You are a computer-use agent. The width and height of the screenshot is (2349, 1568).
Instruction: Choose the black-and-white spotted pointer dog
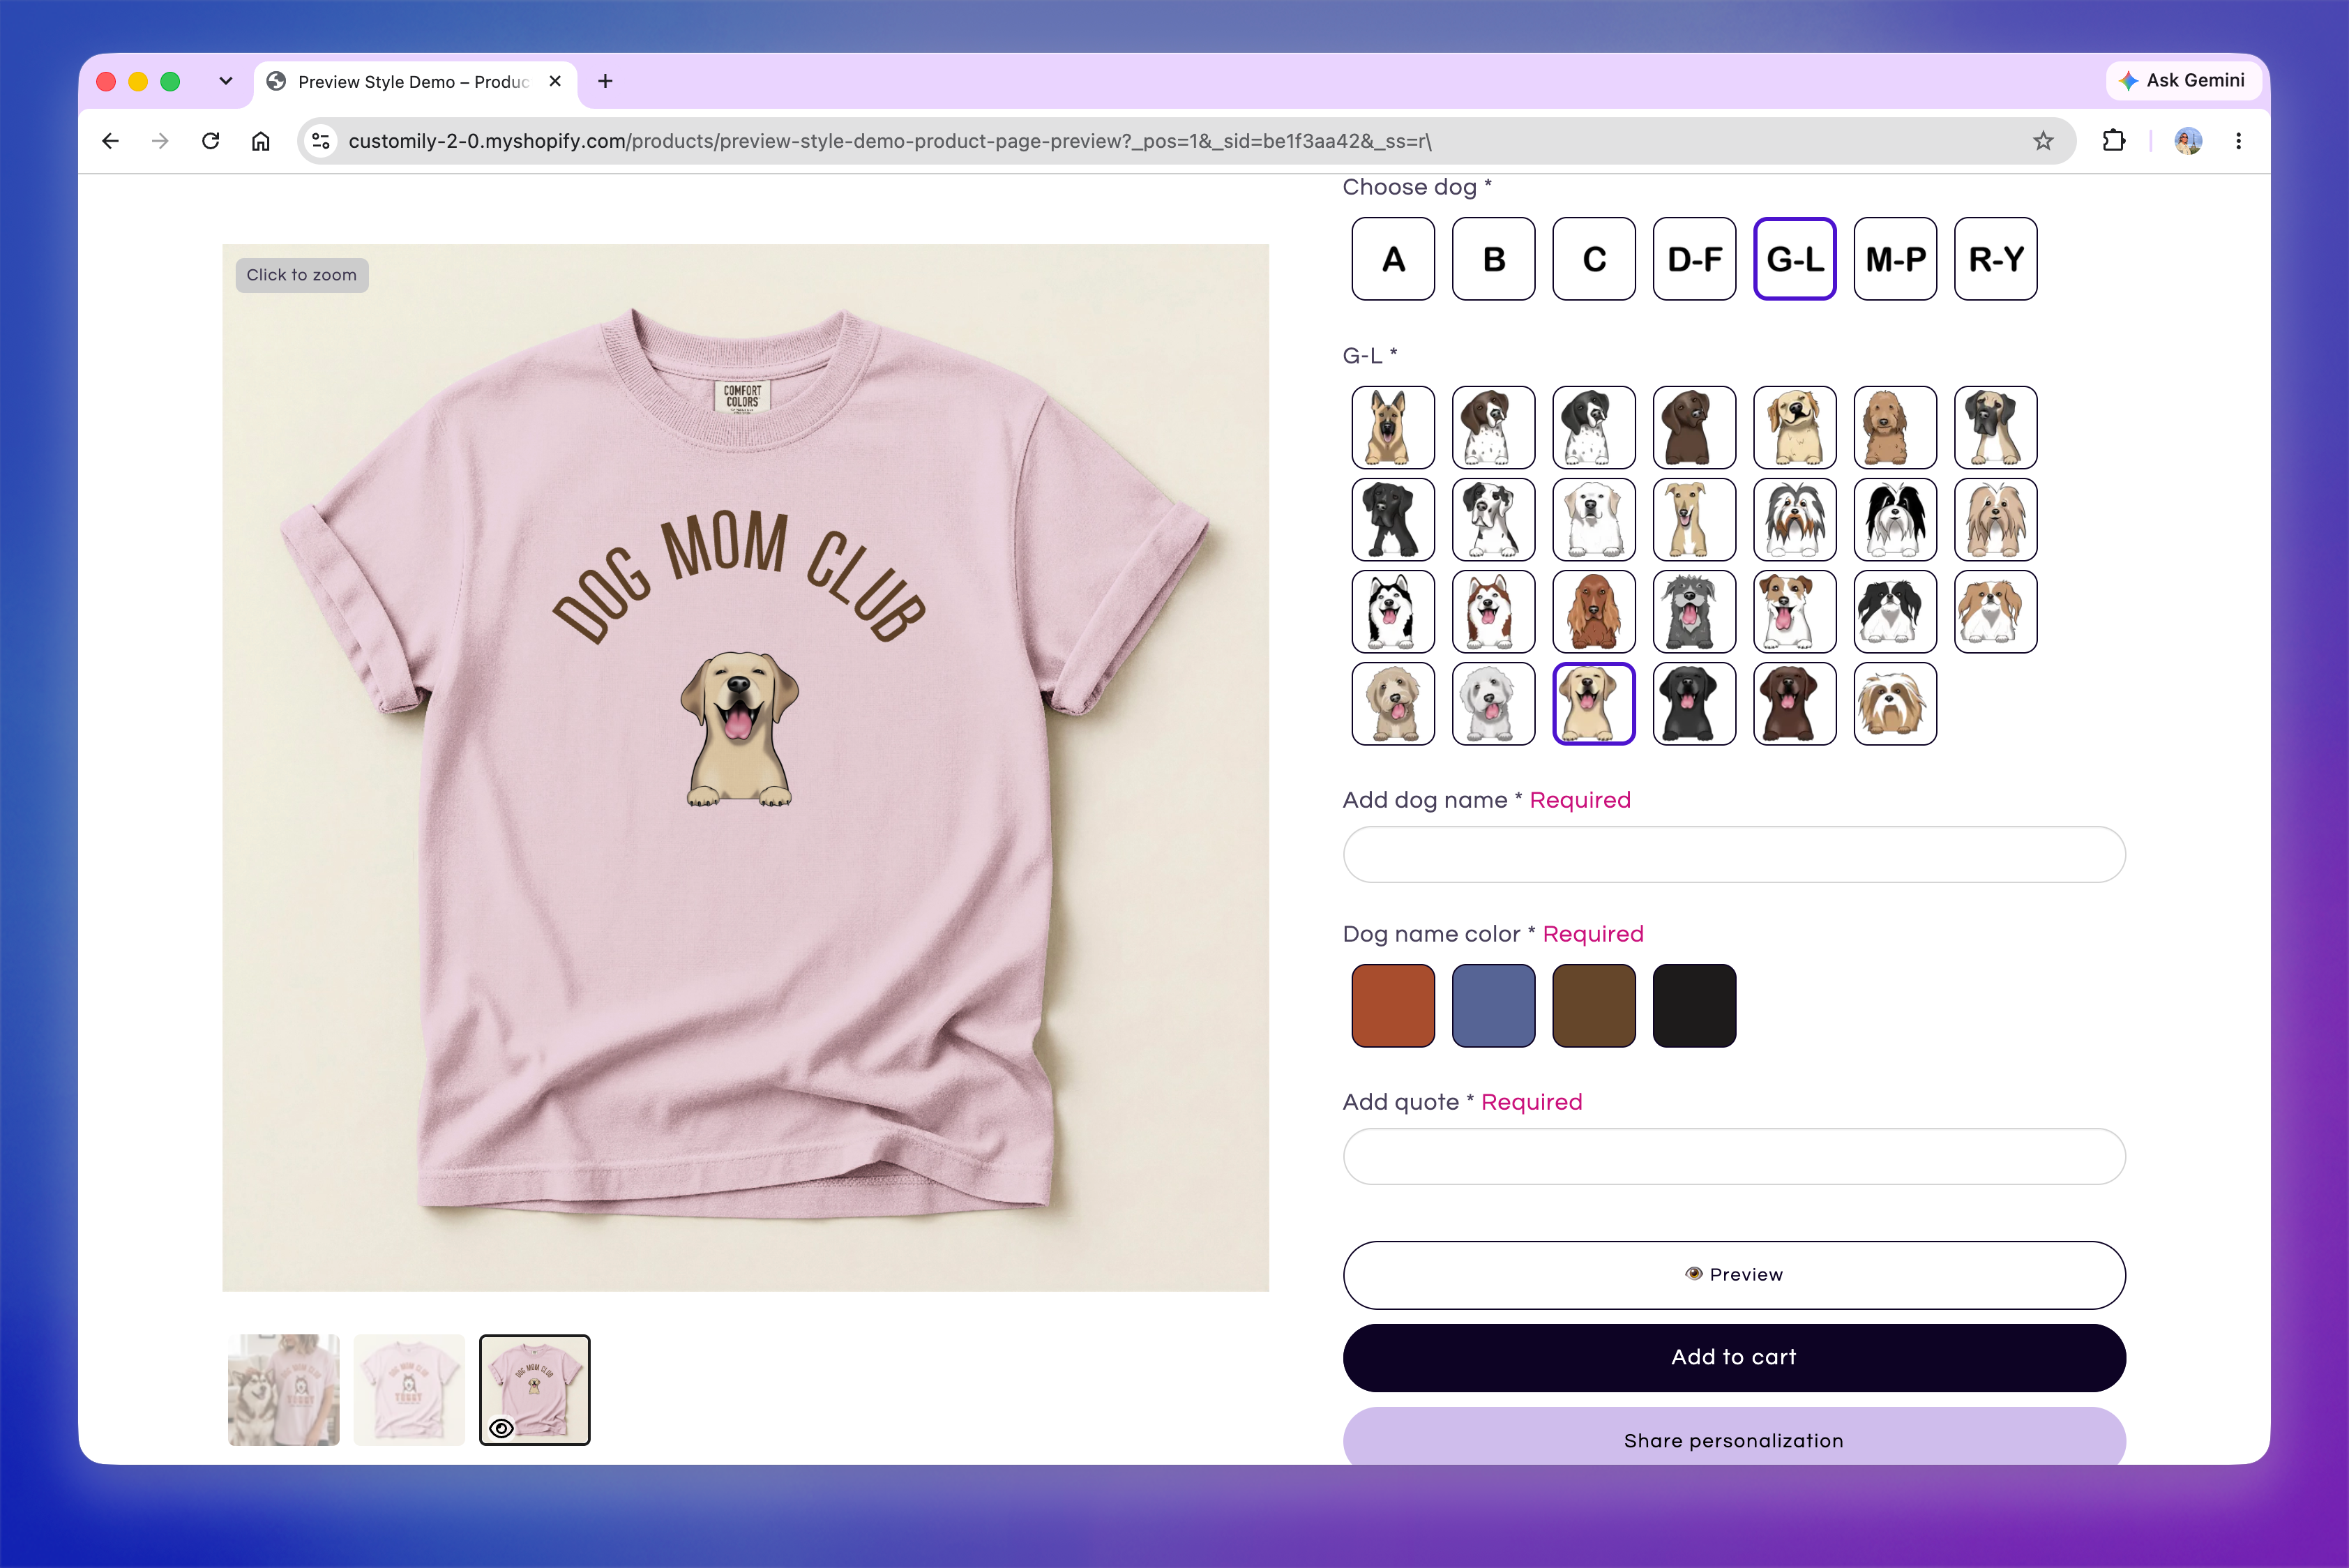(1594, 428)
